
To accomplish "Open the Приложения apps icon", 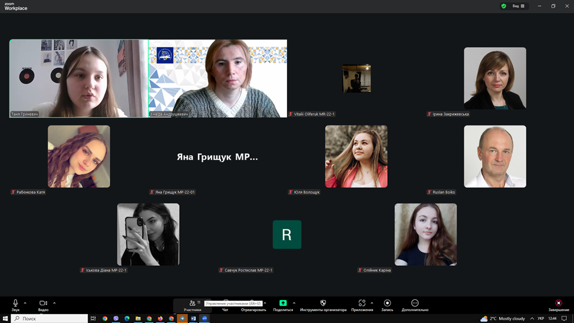I will (362, 304).
